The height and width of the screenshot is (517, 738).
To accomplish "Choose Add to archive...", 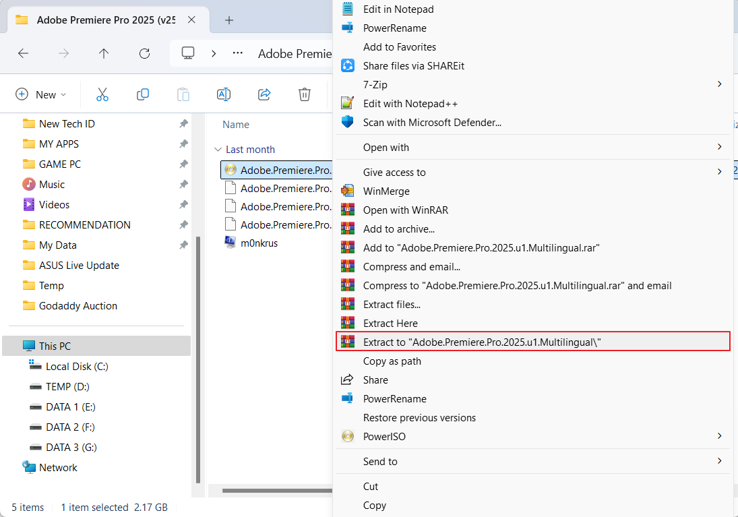I will (533, 229).
